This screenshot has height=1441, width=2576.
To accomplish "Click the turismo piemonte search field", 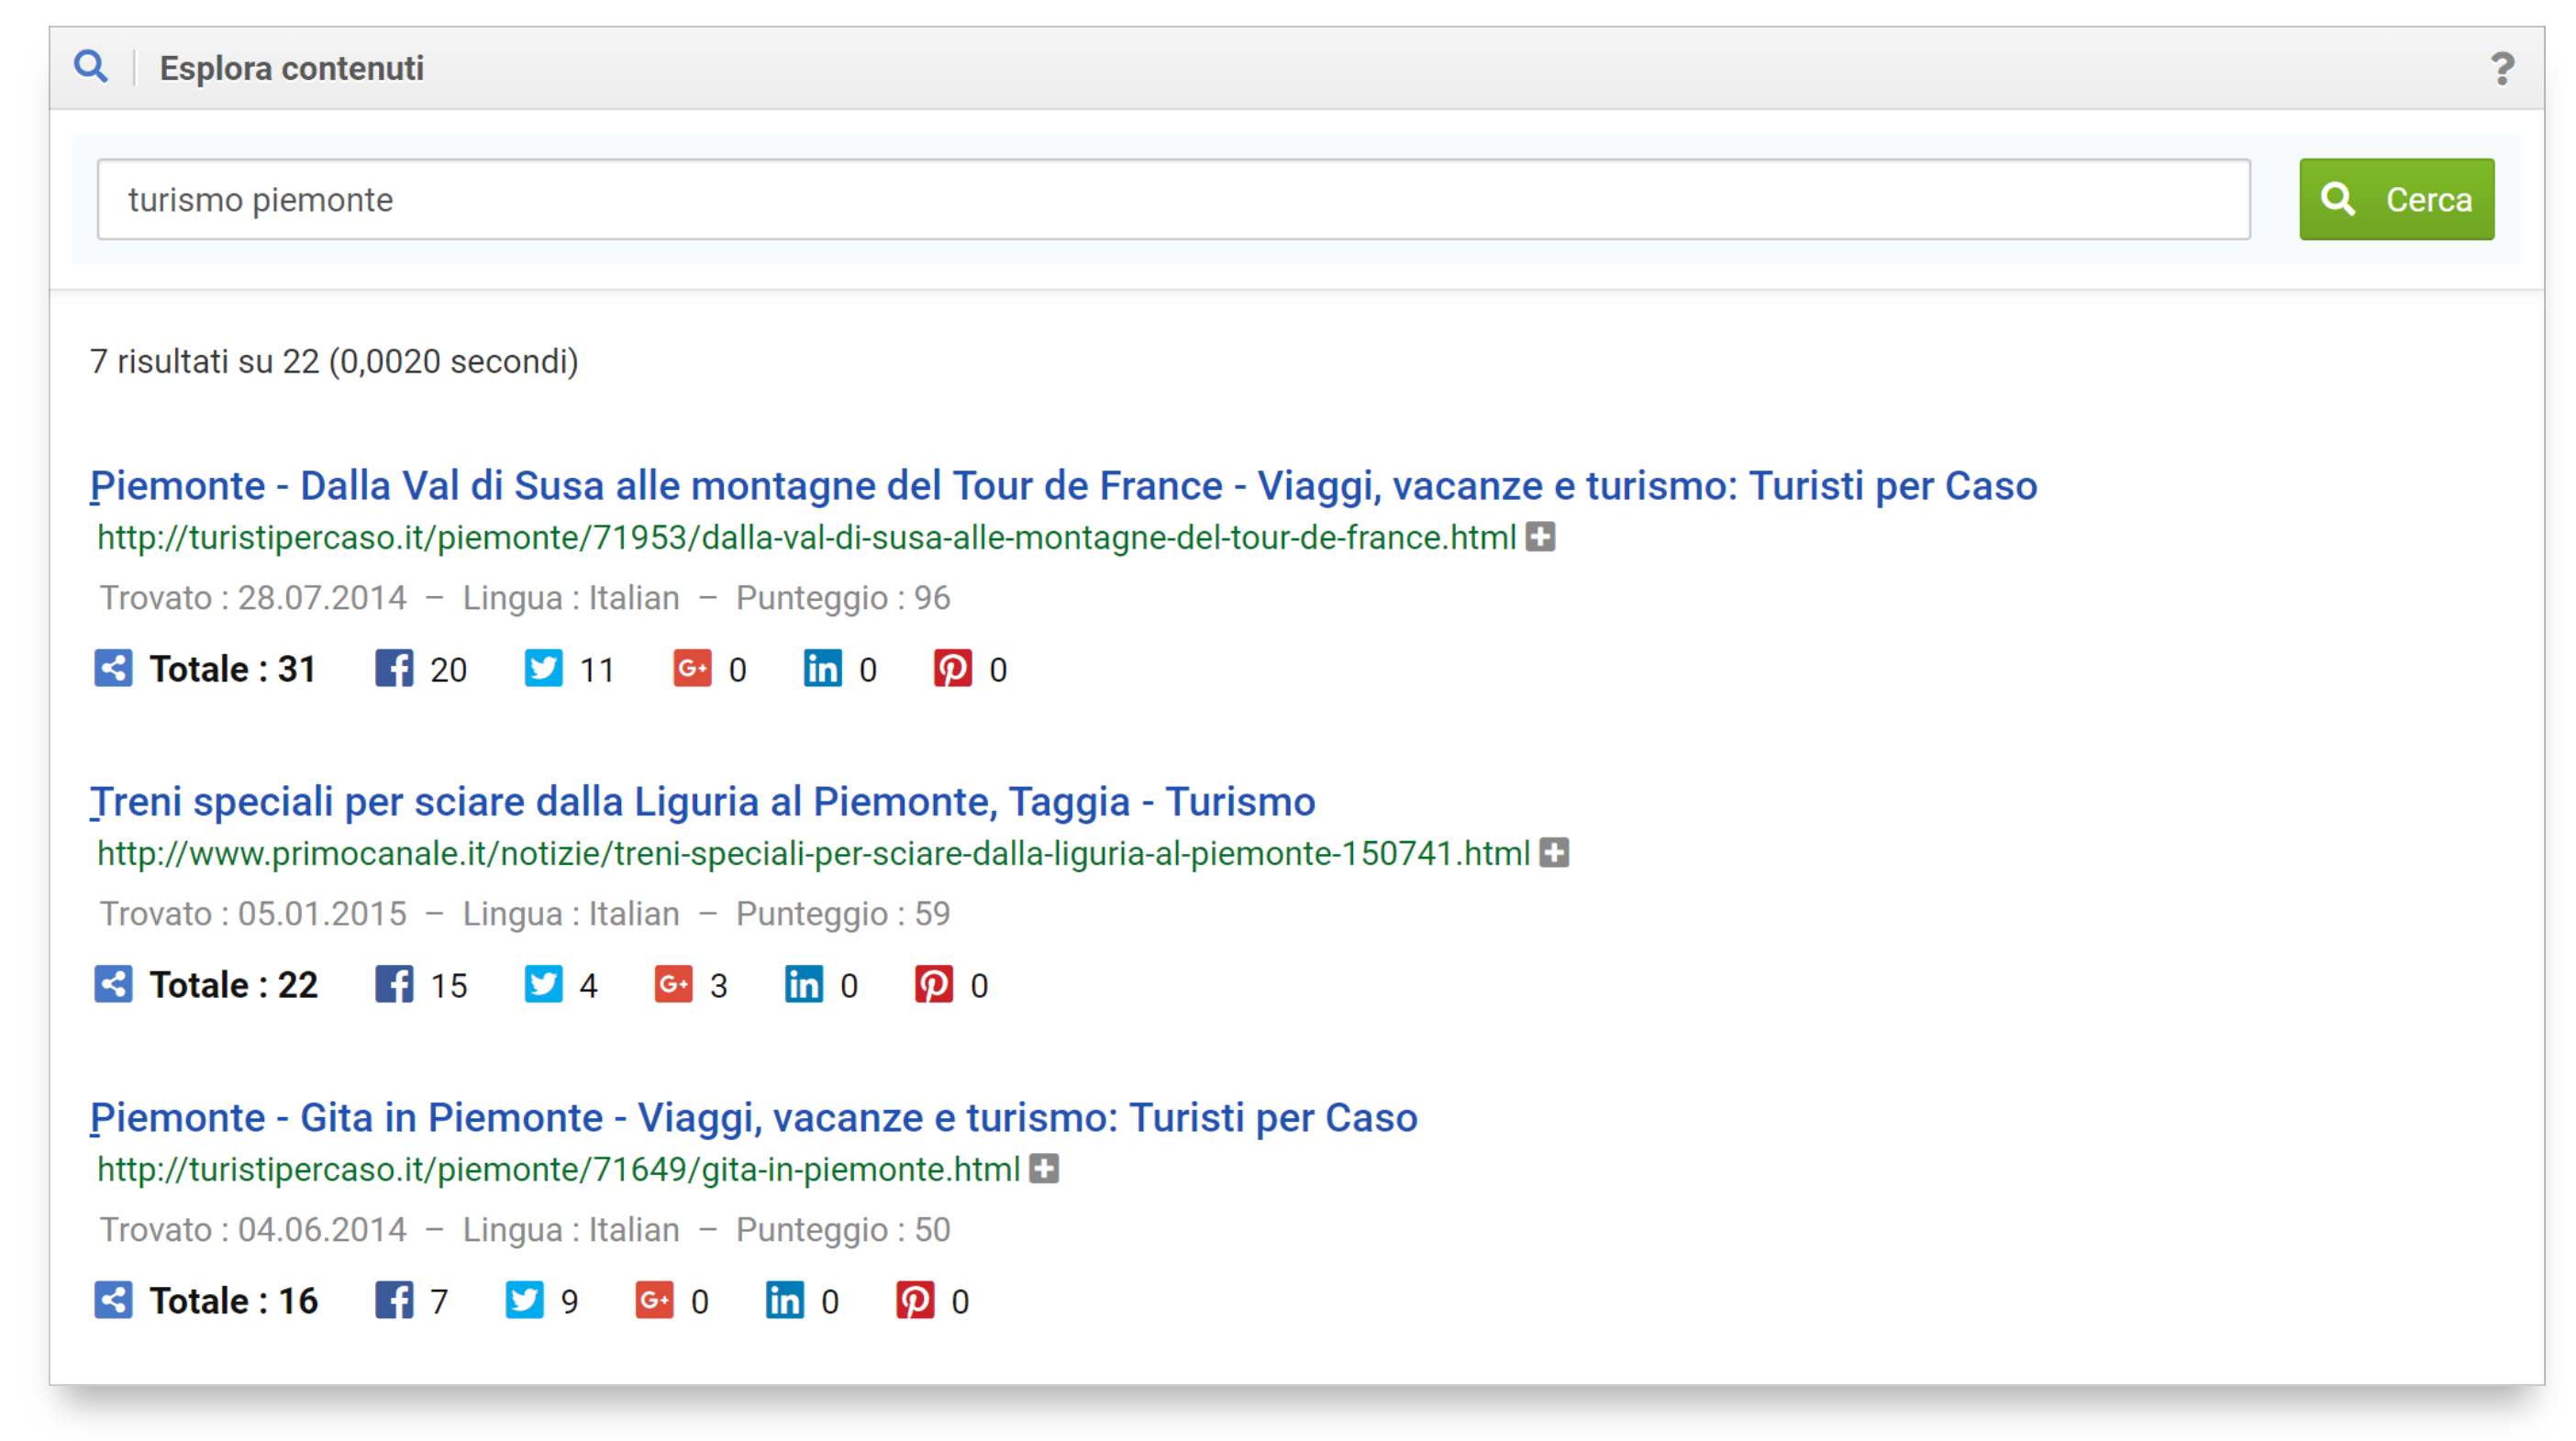I will click(x=1173, y=199).
